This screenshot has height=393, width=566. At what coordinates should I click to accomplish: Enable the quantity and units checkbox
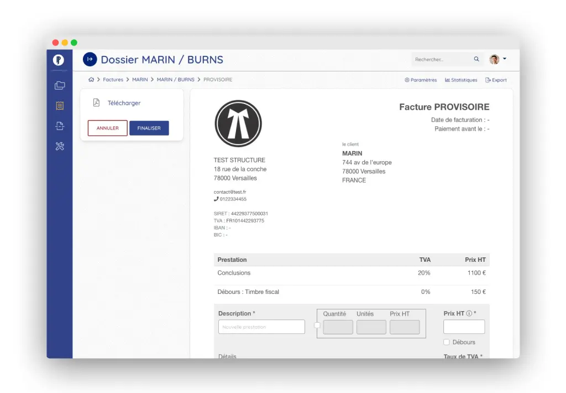[317, 325]
